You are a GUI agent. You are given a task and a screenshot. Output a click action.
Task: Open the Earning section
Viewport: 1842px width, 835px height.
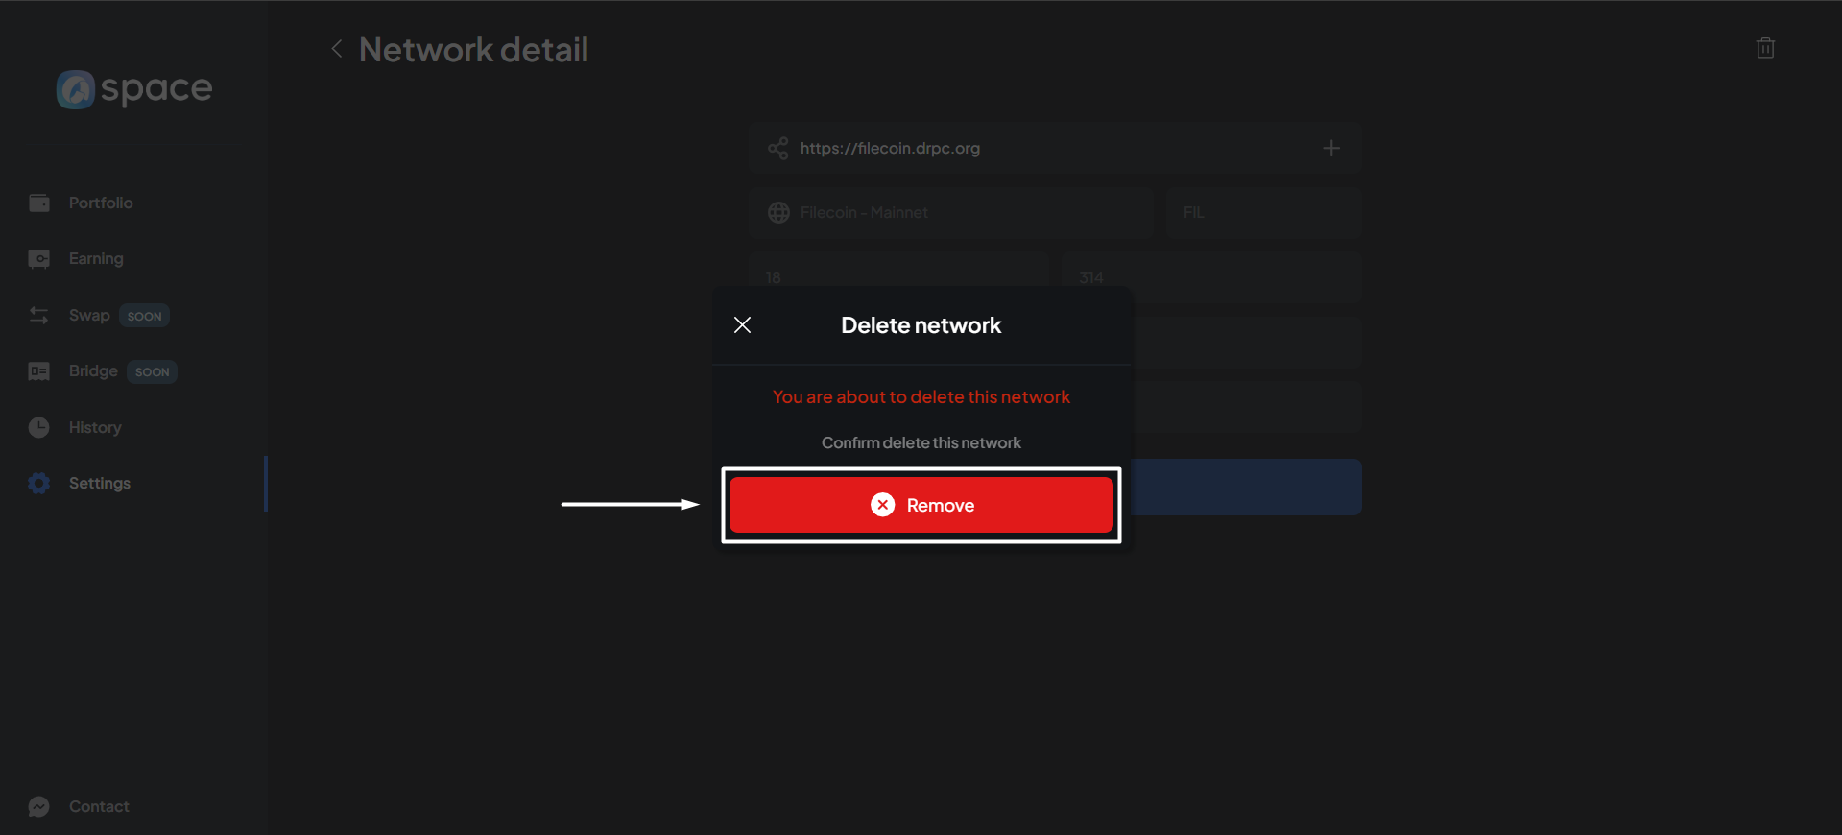tap(96, 258)
